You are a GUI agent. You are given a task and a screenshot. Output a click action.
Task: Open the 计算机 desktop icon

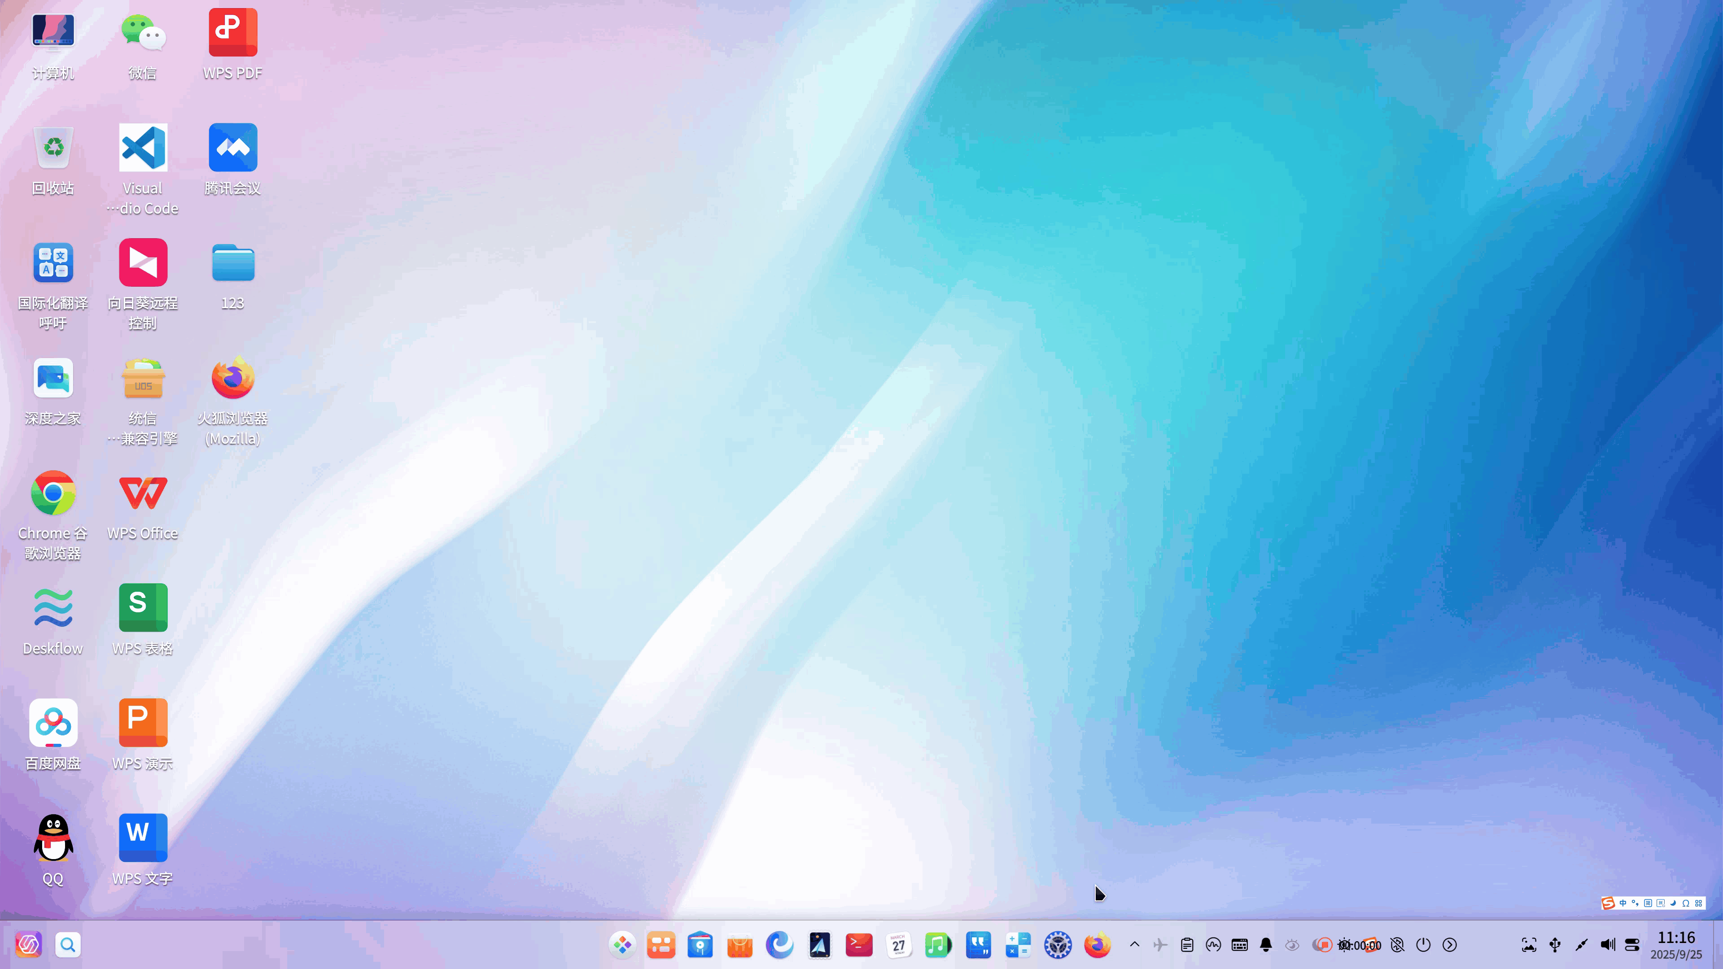pyautogui.click(x=53, y=32)
